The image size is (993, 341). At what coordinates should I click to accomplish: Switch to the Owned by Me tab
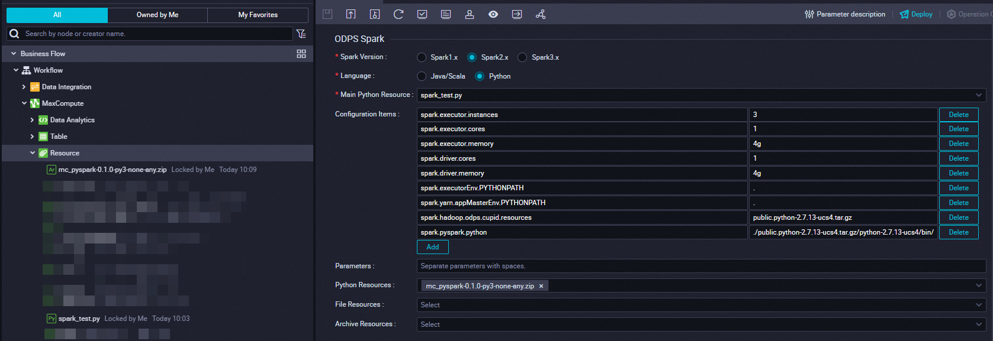click(x=158, y=15)
